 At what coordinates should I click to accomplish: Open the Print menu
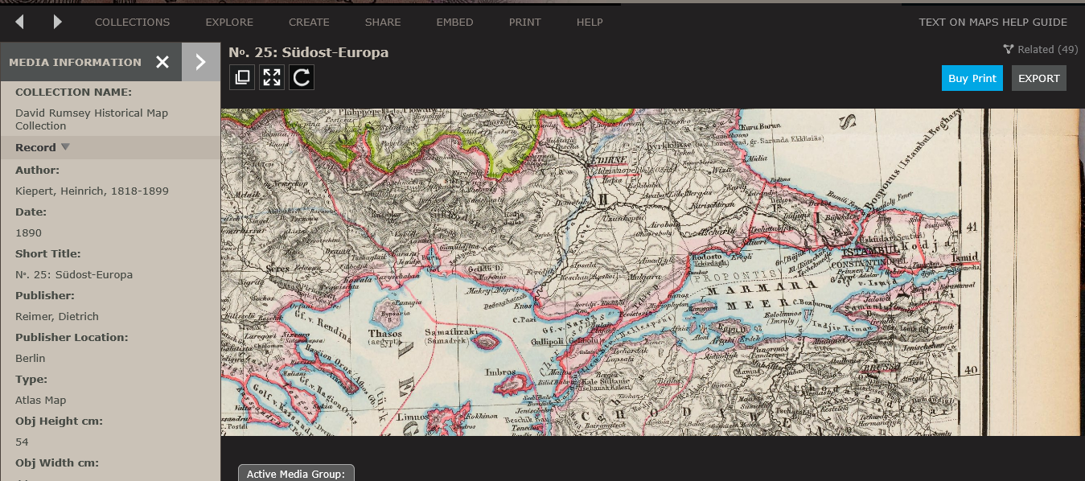[x=525, y=22]
